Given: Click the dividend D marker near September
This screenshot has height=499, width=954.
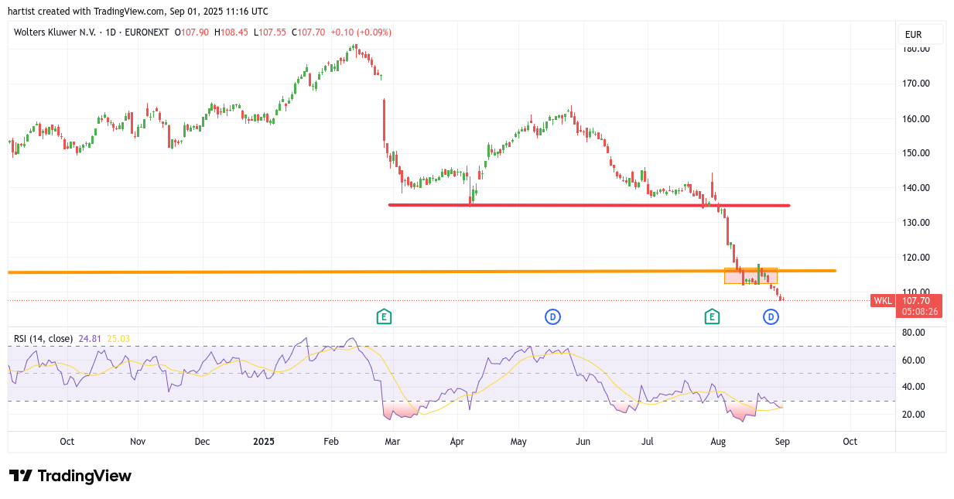Looking at the screenshot, I should 771,316.
